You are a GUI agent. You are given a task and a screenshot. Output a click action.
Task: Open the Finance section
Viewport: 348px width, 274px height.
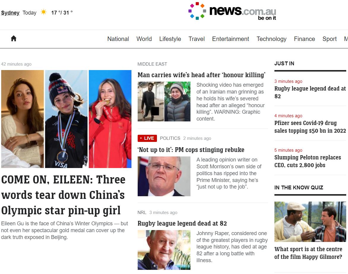pos(304,39)
